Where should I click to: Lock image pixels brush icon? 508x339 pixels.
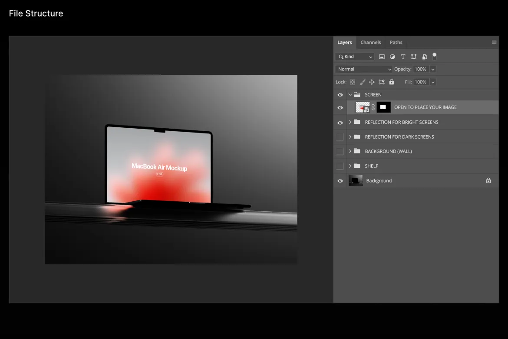(x=362, y=82)
